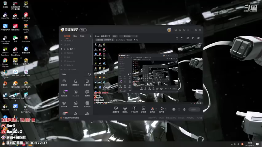Switch to the second scene tab
262x147 pixels.
(x=75, y=36)
